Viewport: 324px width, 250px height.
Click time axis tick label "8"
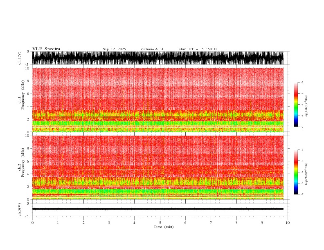tap(236, 223)
